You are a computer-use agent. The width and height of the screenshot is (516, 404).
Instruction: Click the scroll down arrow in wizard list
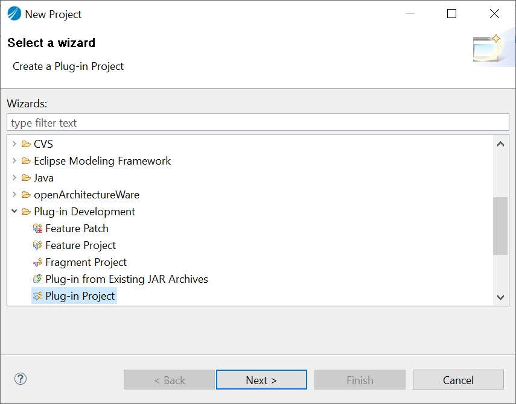(500, 297)
